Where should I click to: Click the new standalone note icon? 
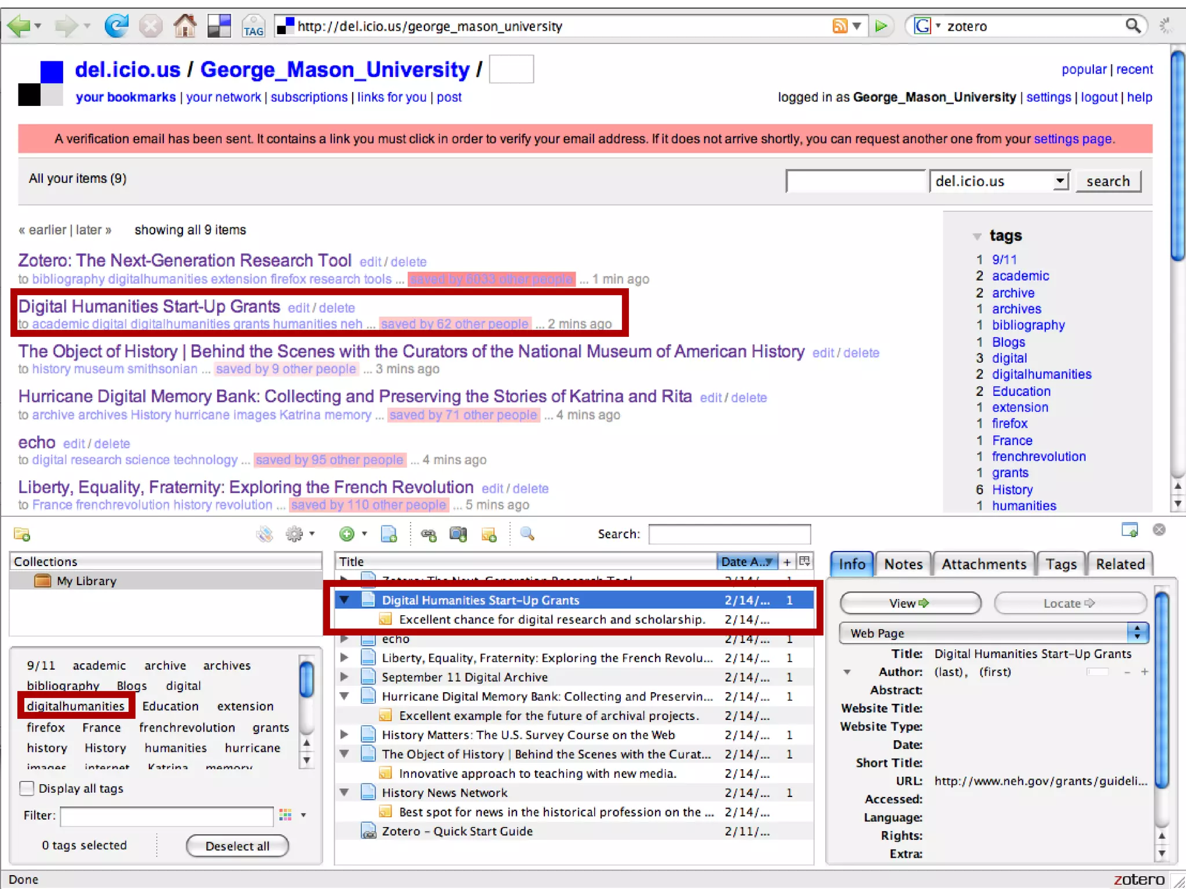click(x=489, y=535)
